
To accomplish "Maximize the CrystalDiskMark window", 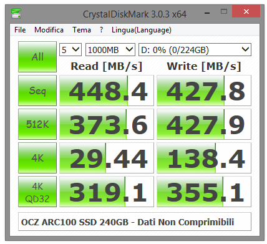I will point(224,12).
